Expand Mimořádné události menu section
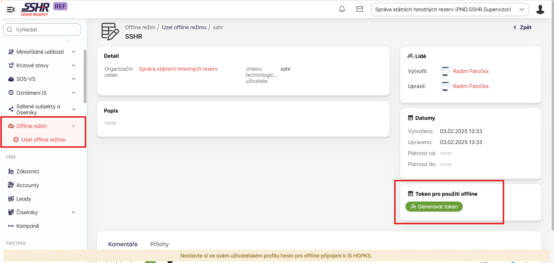Image resolution: width=554 pixels, height=263 pixels. [x=73, y=52]
